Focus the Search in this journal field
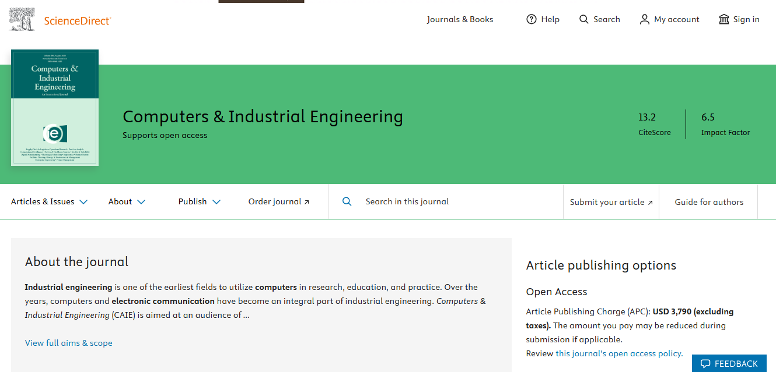The width and height of the screenshot is (776, 372). (445, 201)
